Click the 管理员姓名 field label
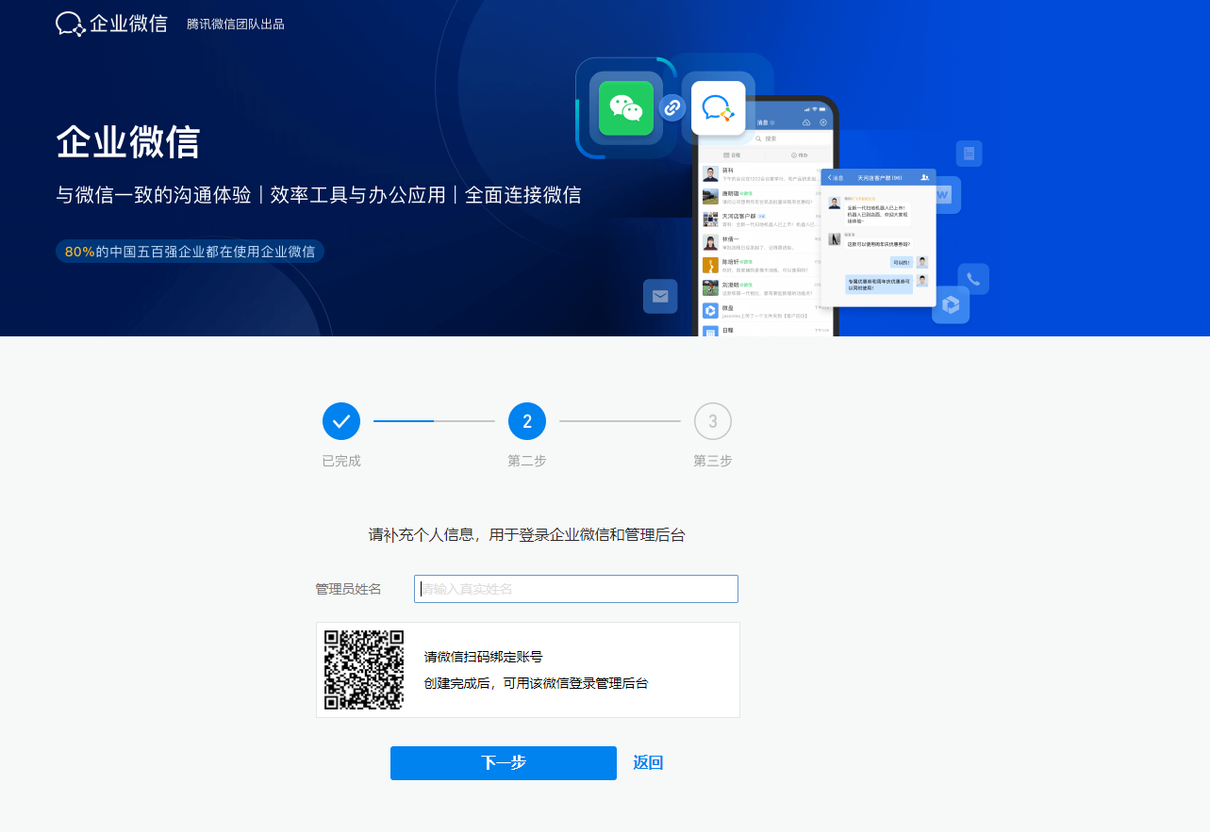The height and width of the screenshot is (832, 1210). pos(348,589)
